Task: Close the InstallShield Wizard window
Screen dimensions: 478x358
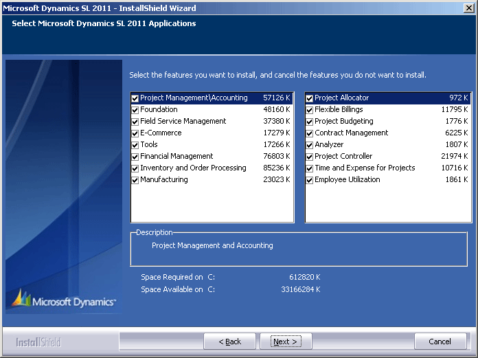Action: (469, 8)
